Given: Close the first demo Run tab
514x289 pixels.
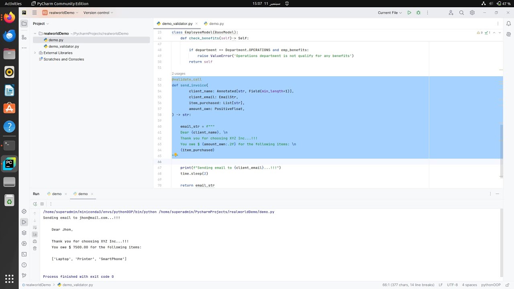Looking at the screenshot, I should (66, 194).
